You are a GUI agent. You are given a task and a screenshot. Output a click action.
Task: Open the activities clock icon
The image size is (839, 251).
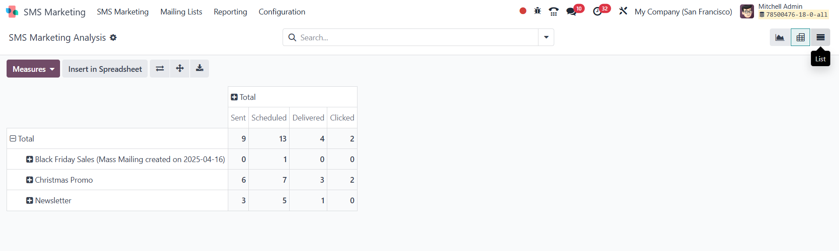(x=597, y=11)
